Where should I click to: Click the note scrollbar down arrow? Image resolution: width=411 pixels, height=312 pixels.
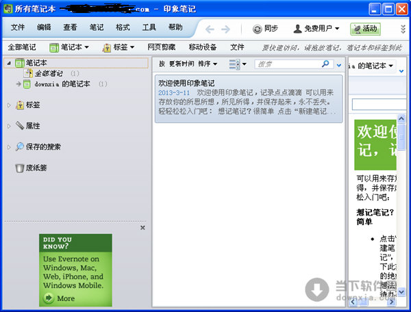(401, 292)
